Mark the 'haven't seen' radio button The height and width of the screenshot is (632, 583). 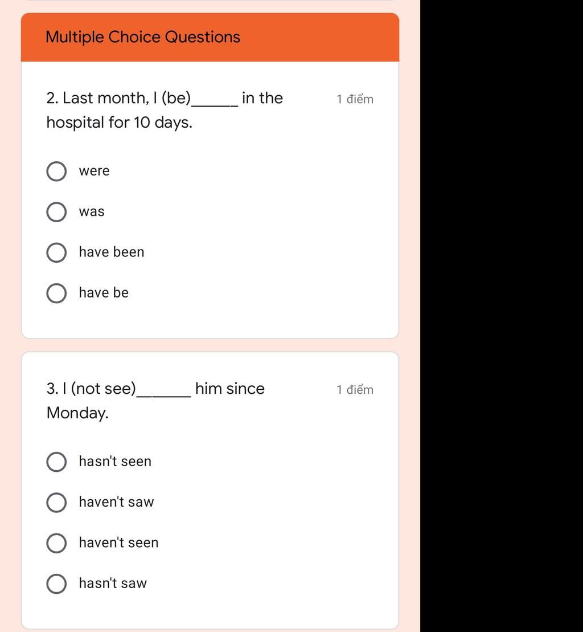click(56, 543)
